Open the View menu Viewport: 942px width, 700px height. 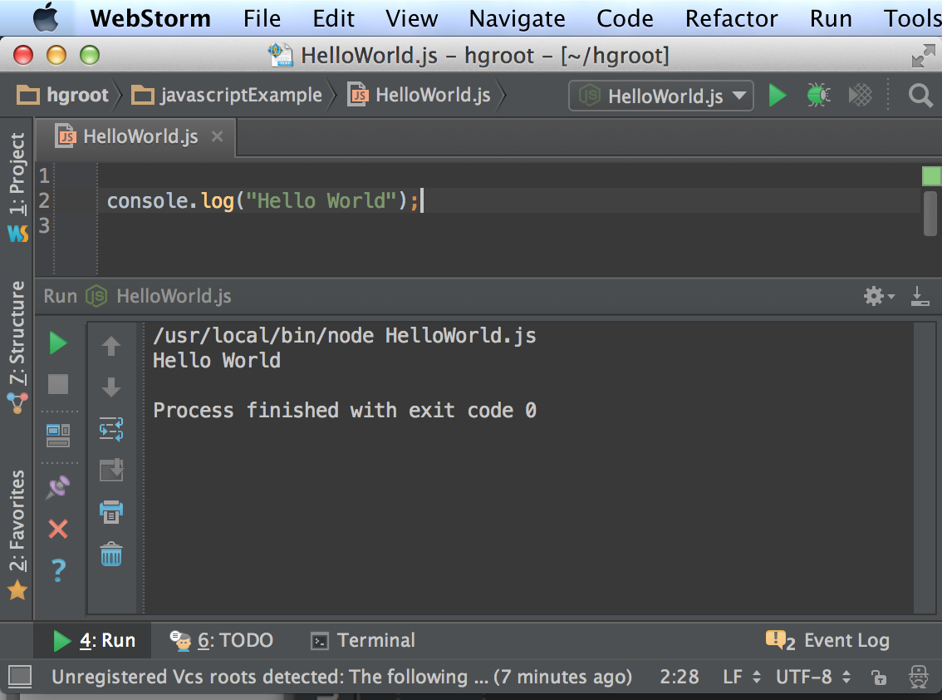coord(411,18)
